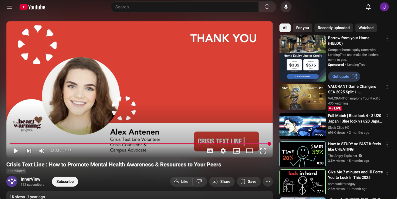
Task: Dislike the video
Action: click(x=199, y=182)
